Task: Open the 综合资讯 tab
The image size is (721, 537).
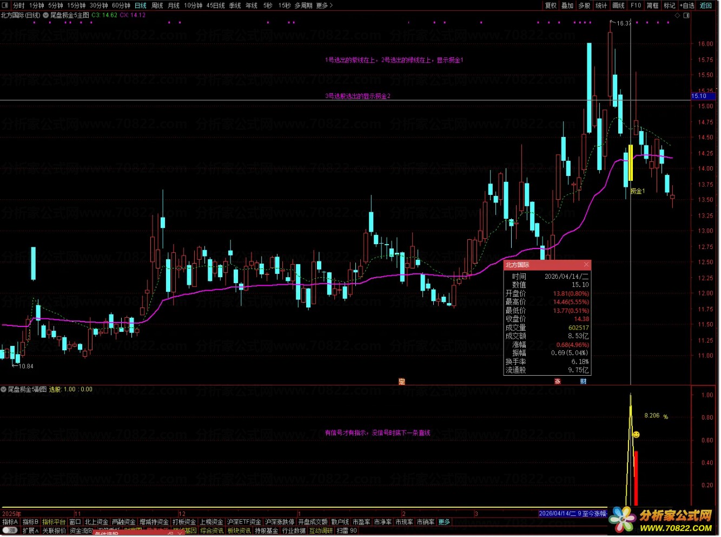Action: click(x=212, y=531)
